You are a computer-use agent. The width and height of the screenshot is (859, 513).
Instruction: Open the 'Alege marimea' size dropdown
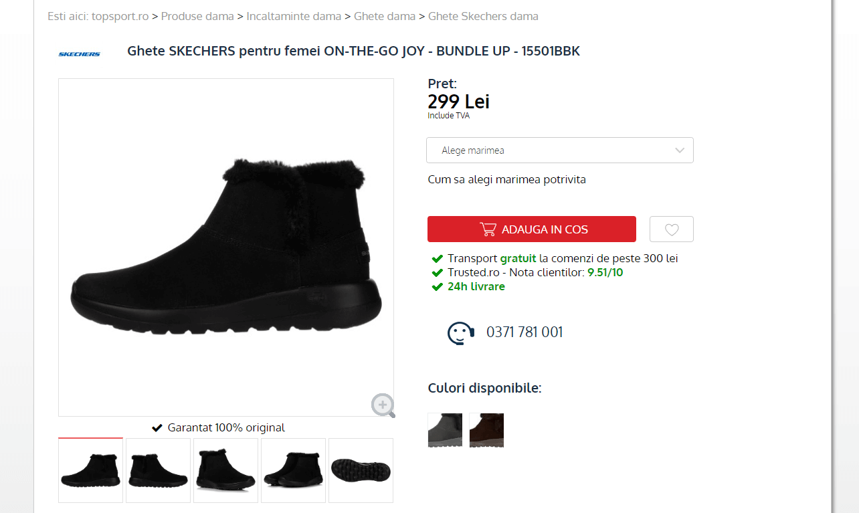coord(559,150)
